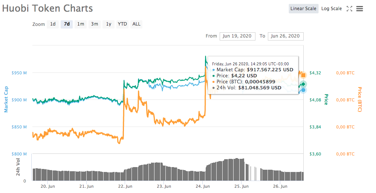Viewport: 376px width, 193px height.
Task: Click the 26. Jun date label
Action: click(280, 186)
